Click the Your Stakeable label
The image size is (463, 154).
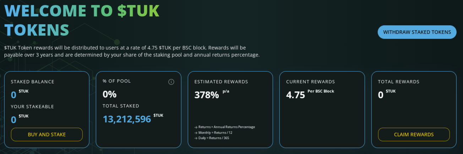pos(32,106)
